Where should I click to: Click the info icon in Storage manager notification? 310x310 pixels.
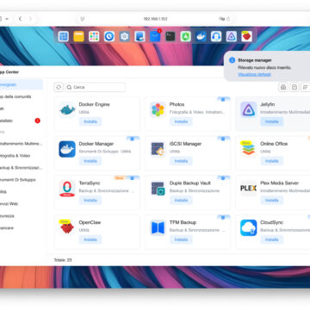click(x=232, y=60)
